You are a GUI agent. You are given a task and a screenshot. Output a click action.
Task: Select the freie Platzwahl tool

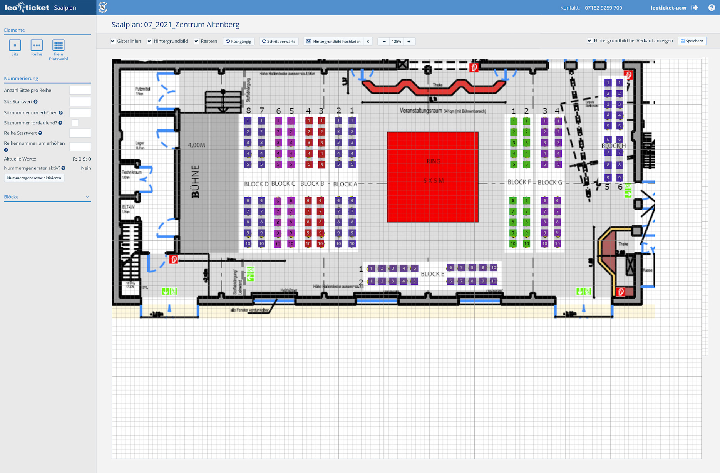[58, 45]
